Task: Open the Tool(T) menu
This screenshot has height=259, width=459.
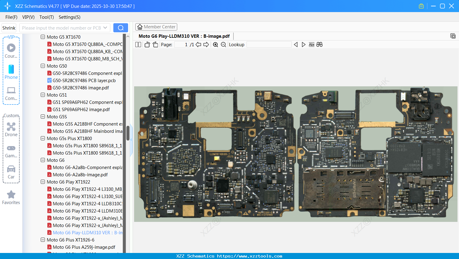Action: click(46, 17)
